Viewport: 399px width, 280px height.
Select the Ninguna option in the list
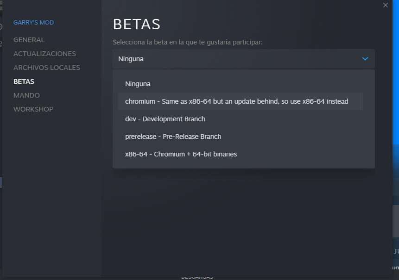tap(138, 84)
